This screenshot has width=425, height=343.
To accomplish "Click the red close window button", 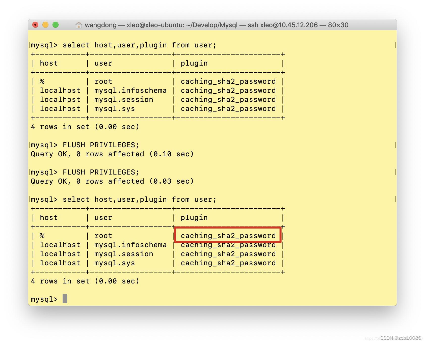I will [x=35, y=25].
